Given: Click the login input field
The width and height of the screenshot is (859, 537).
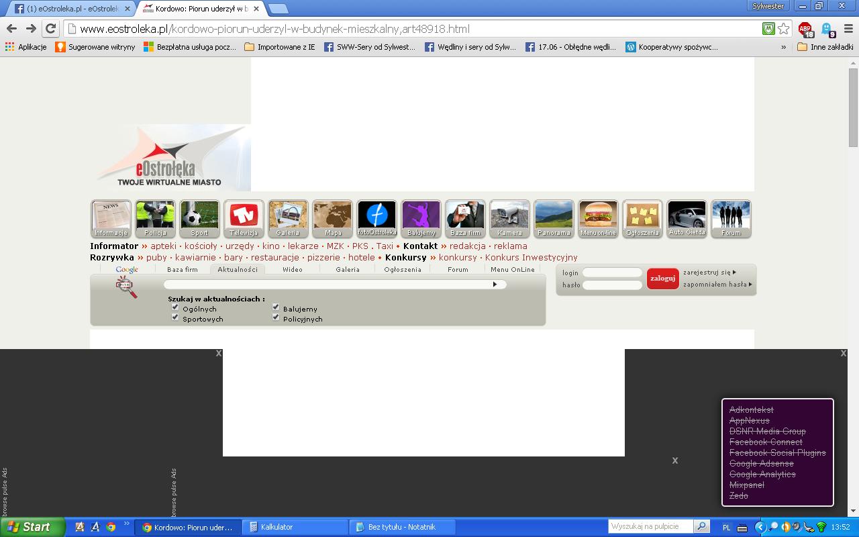Looking at the screenshot, I should 612,273.
